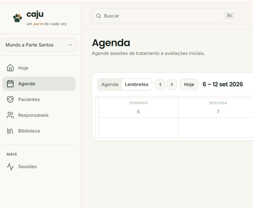Click the caju paw logo icon
The width and height of the screenshot is (253, 208).
click(x=18, y=18)
